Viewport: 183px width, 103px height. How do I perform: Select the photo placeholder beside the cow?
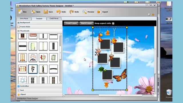(x=102, y=58)
